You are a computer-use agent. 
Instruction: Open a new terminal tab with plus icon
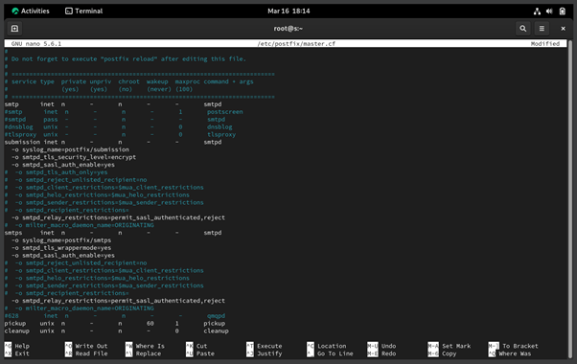click(x=14, y=29)
